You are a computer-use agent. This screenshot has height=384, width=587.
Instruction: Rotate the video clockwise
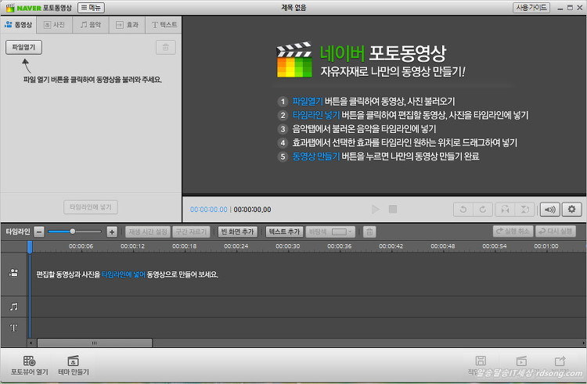(x=483, y=210)
